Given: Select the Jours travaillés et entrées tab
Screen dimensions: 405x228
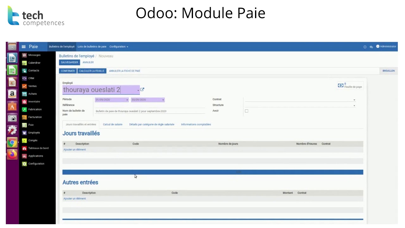Looking at the screenshot, I should click(x=81, y=124).
